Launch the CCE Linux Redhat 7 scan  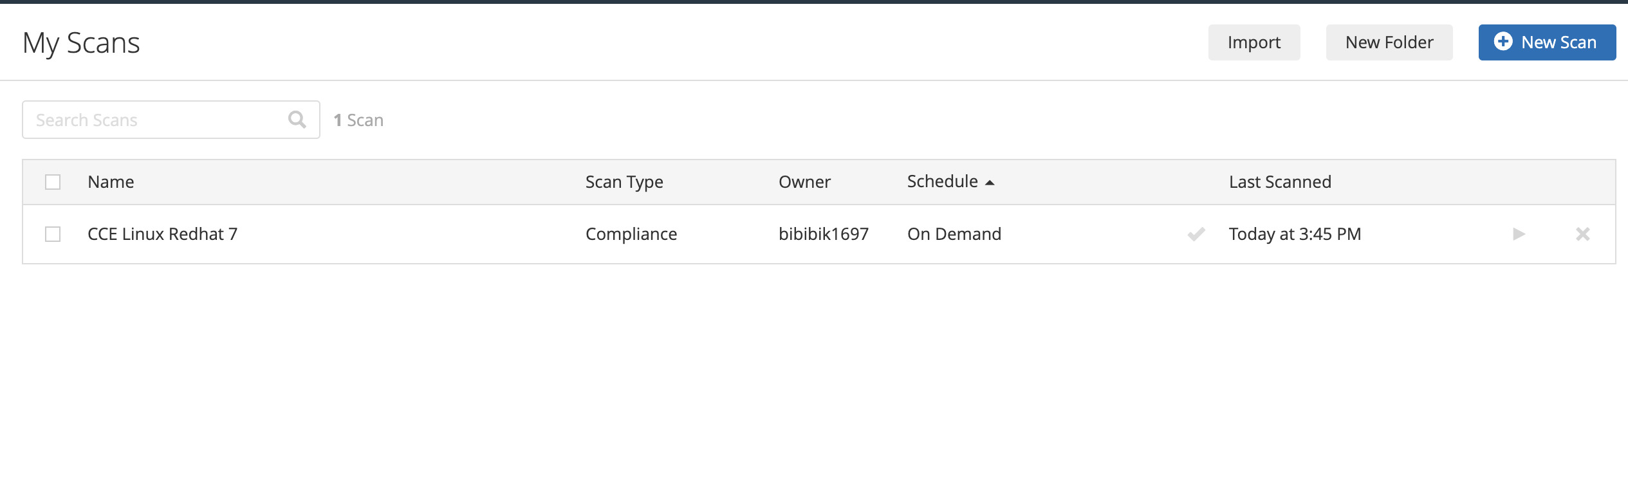[1519, 234]
